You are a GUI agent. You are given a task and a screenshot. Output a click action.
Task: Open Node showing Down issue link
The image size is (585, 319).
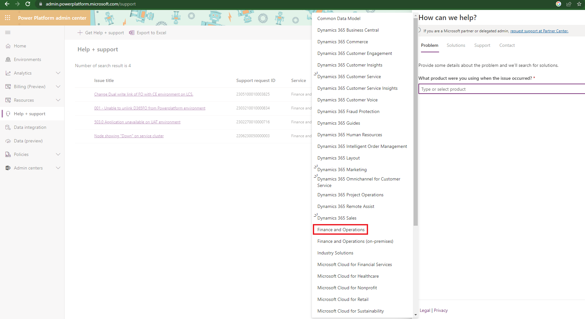coord(129,136)
